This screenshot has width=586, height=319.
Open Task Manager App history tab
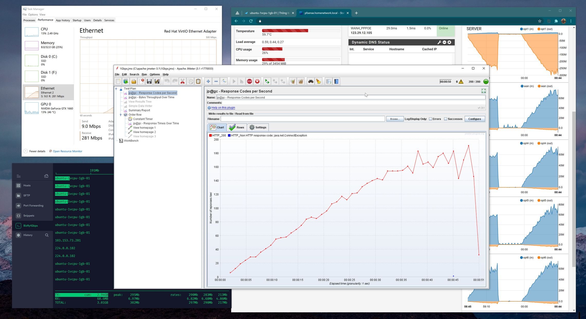click(x=63, y=20)
